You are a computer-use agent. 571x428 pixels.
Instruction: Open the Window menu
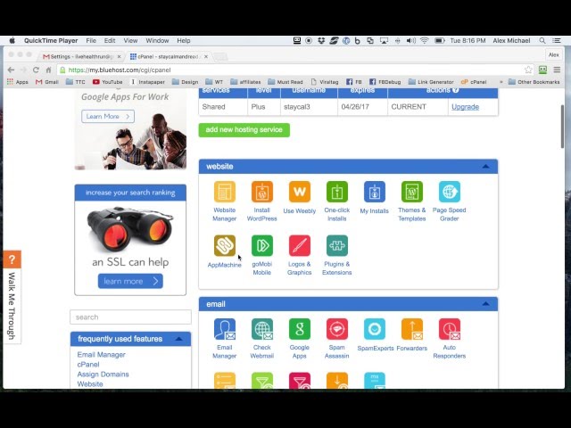[157, 41]
